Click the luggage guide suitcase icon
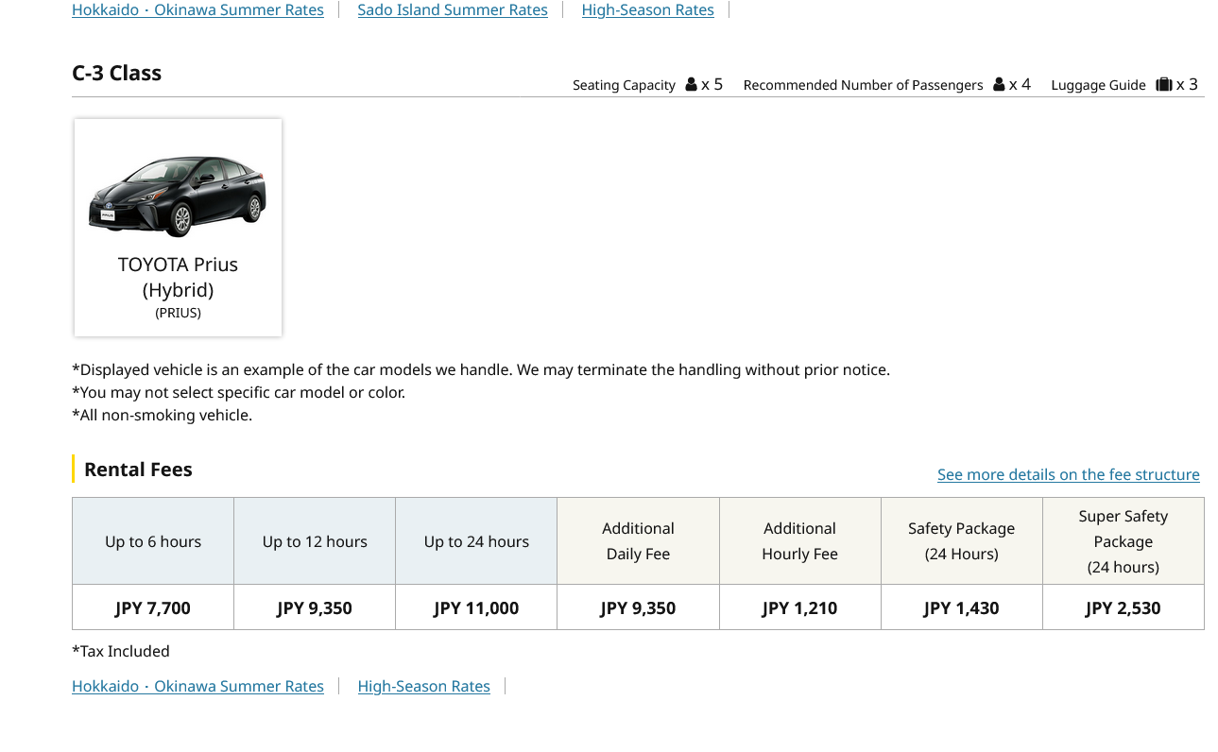Image resolution: width=1218 pixels, height=752 pixels. pyautogui.click(x=1163, y=85)
